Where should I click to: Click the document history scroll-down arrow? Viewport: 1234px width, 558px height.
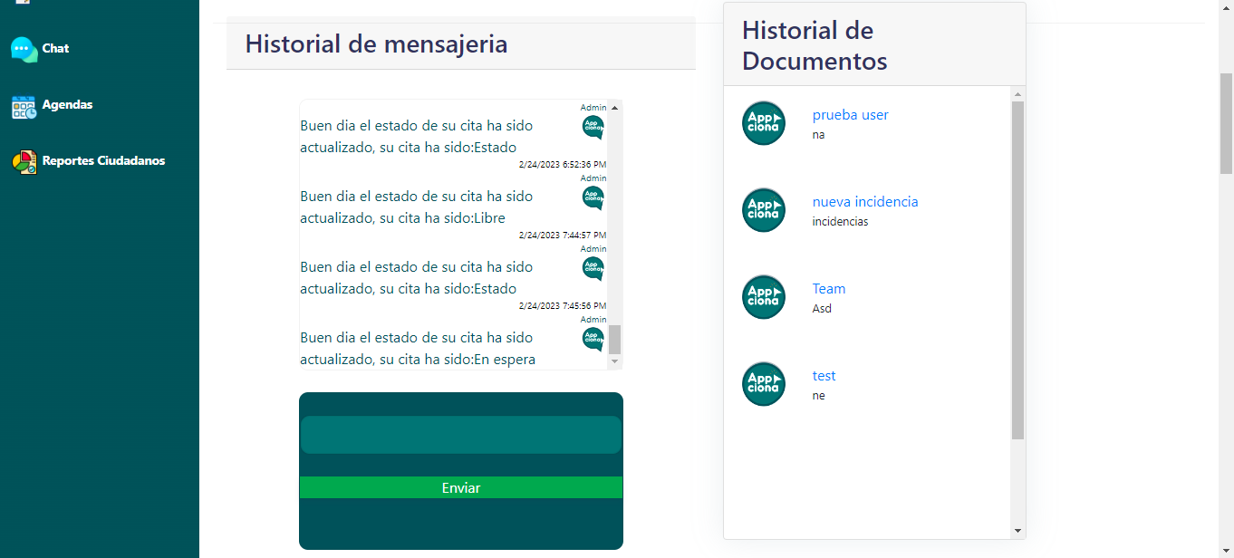tap(1017, 531)
